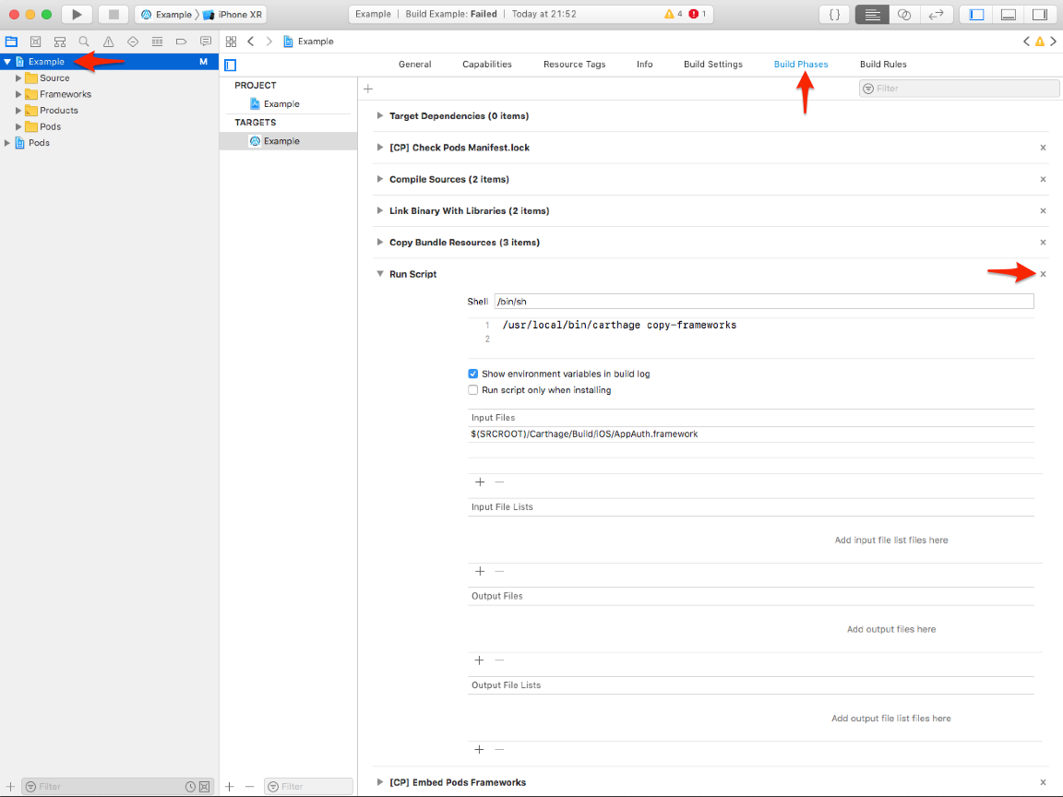
Task: Toggle the inspectors pane visibility
Action: click(x=1039, y=14)
